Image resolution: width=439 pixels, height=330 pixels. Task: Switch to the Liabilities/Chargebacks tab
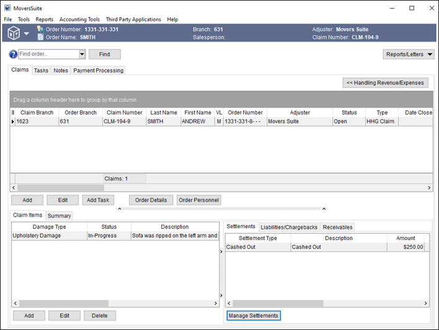(289, 227)
